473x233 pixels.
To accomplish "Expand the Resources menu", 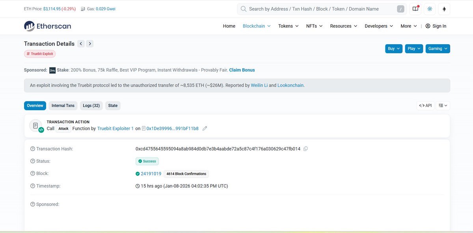I will (x=344, y=26).
